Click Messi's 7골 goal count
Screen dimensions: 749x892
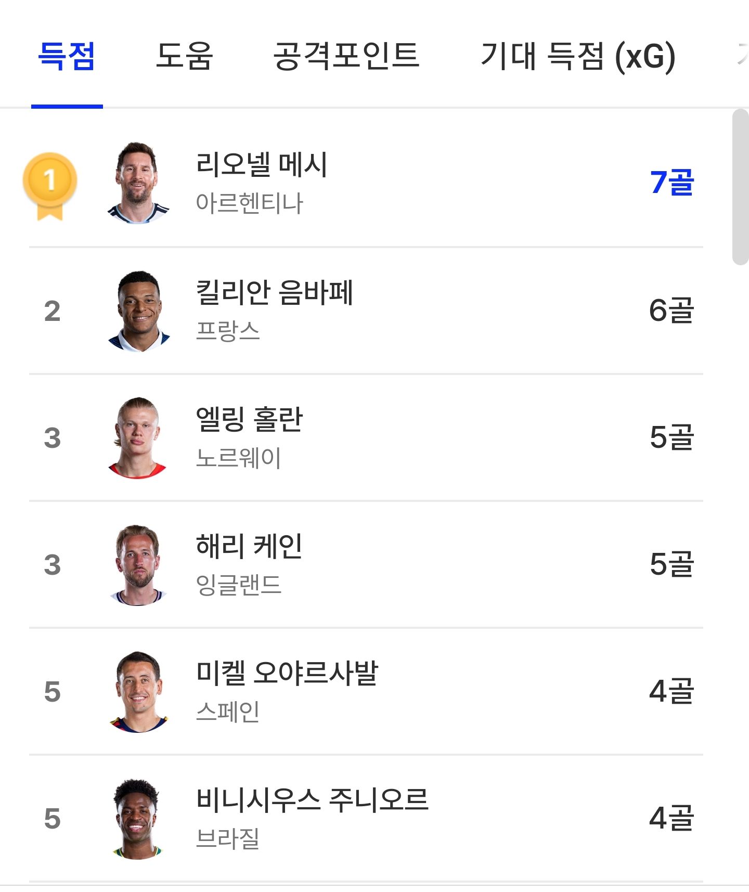tap(671, 182)
